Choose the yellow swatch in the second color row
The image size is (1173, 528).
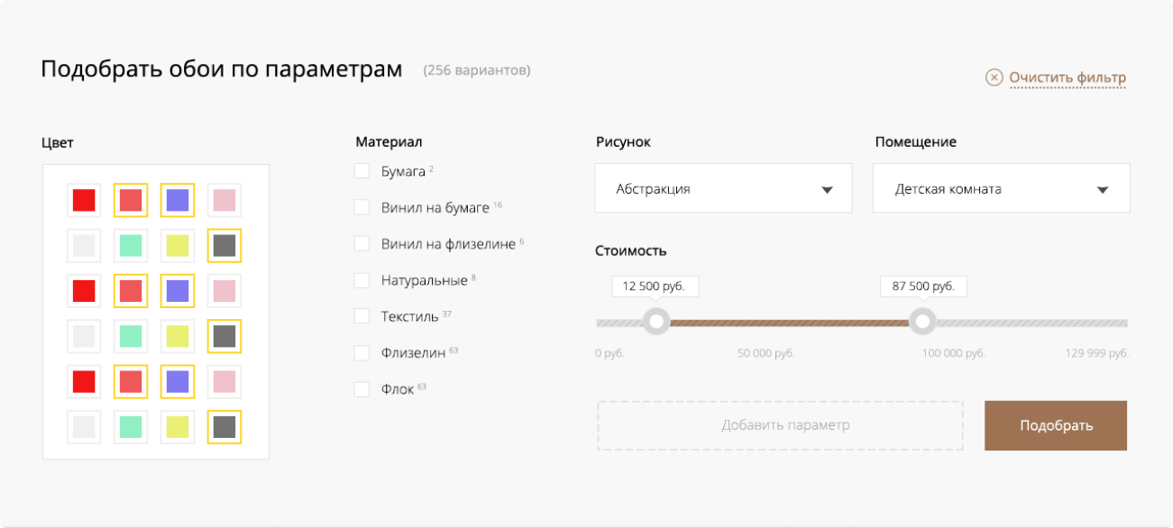(x=178, y=245)
